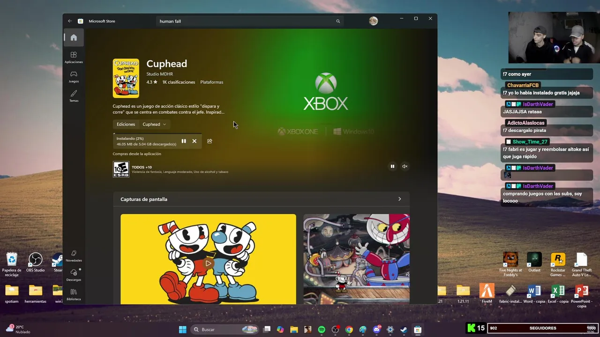This screenshot has width=600, height=337.
Task: Open the clown boss screenshot thumbnail
Action: pyautogui.click(x=356, y=259)
